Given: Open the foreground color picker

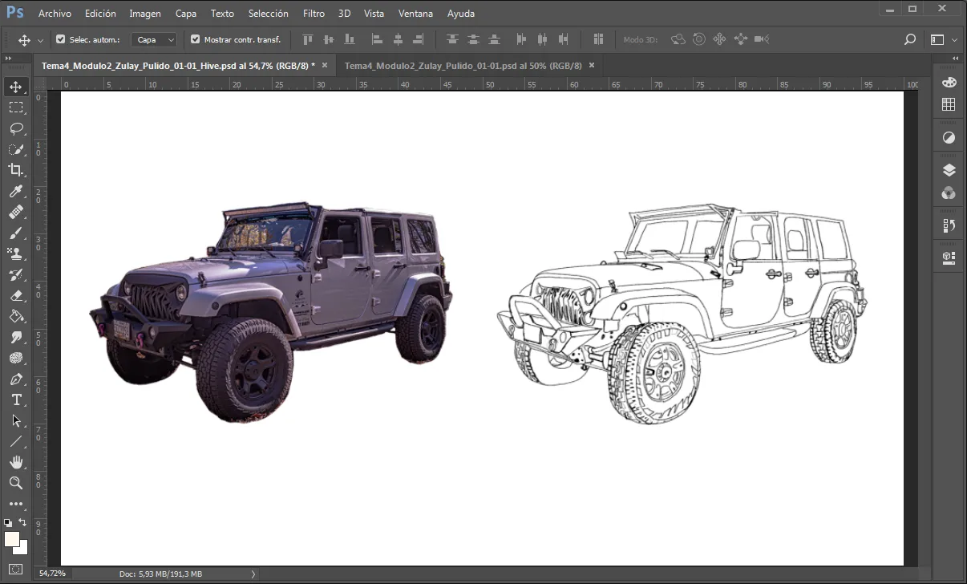Looking at the screenshot, I should pyautogui.click(x=11, y=538).
